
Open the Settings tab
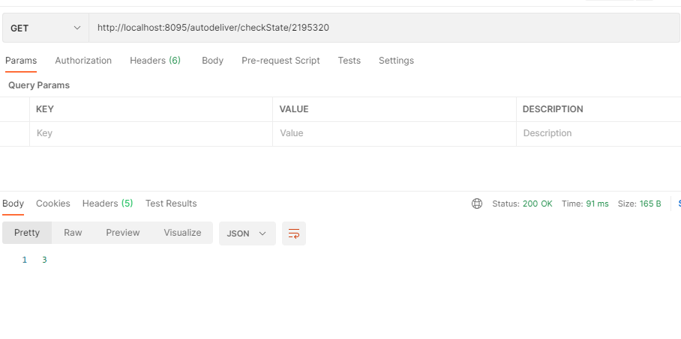coord(396,61)
